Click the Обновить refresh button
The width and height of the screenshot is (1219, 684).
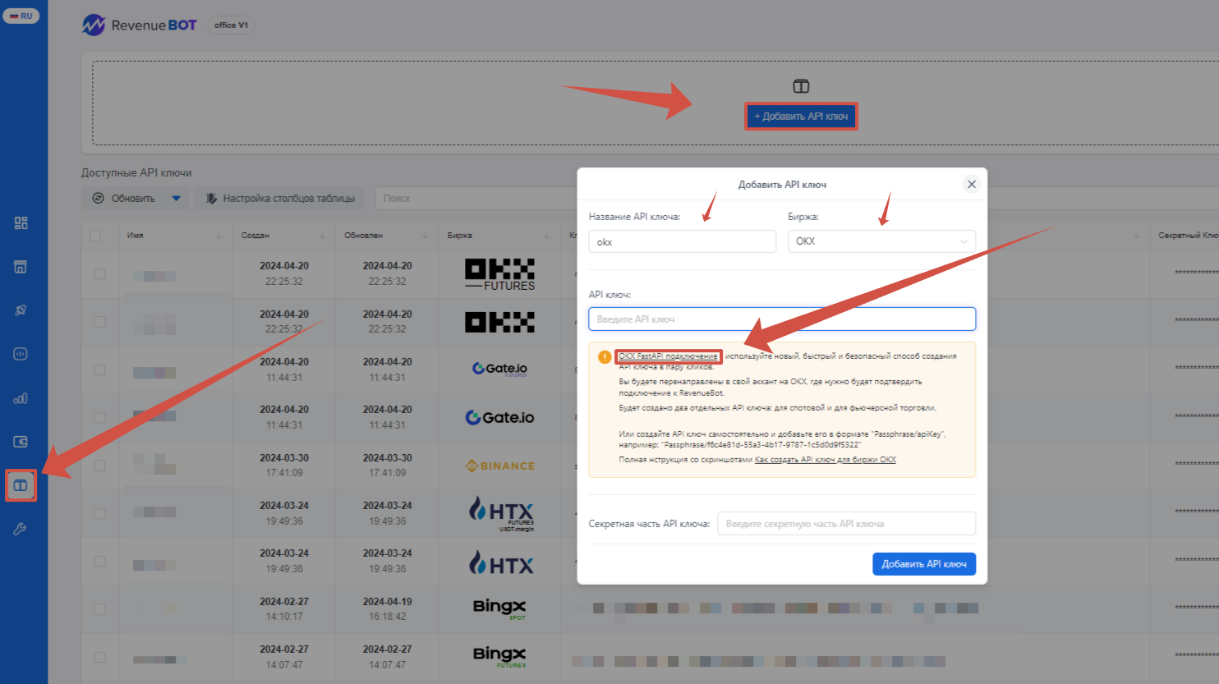[124, 198]
